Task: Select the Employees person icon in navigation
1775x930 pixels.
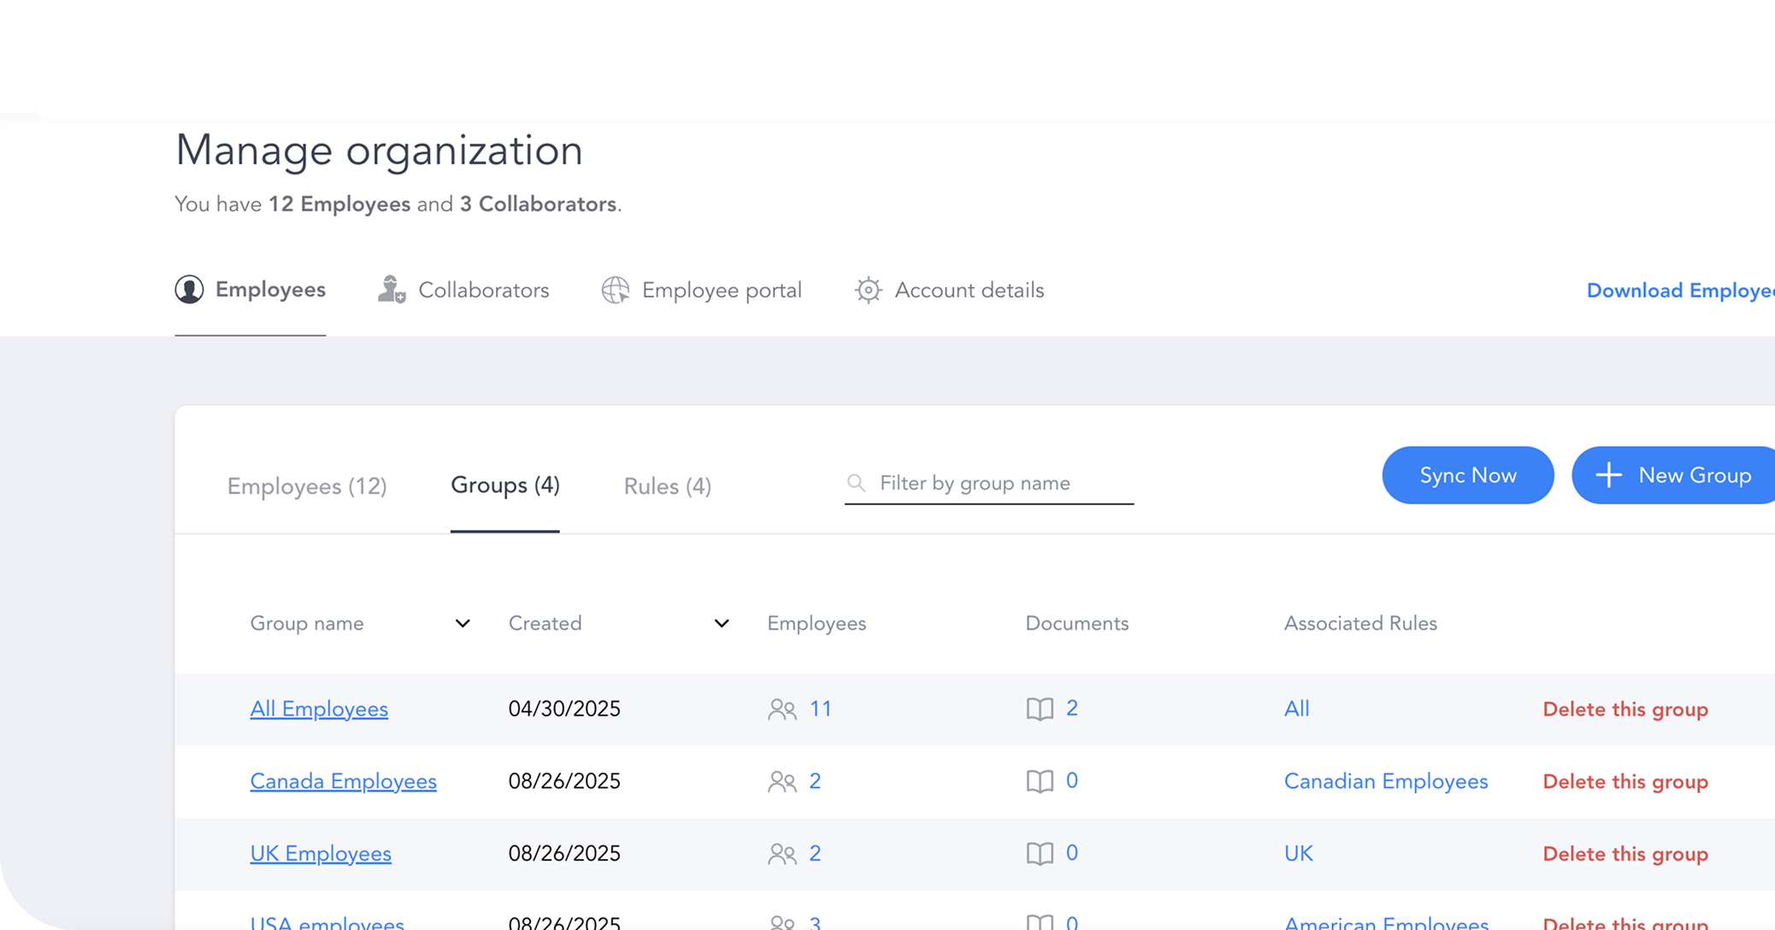Action: (x=188, y=290)
